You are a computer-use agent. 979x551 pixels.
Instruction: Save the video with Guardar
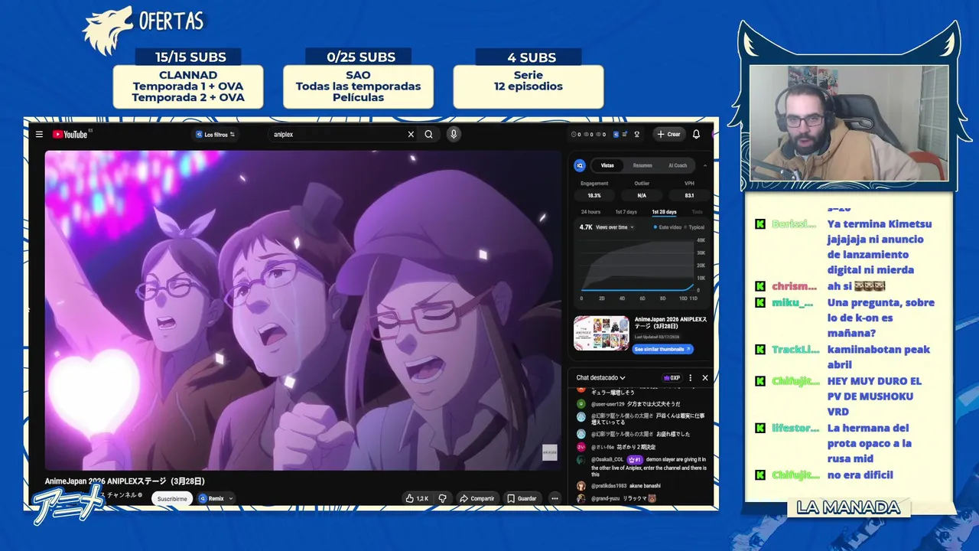(x=522, y=499)
